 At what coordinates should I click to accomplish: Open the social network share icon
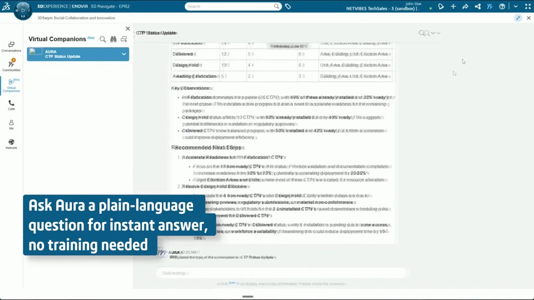click(477, 7)
